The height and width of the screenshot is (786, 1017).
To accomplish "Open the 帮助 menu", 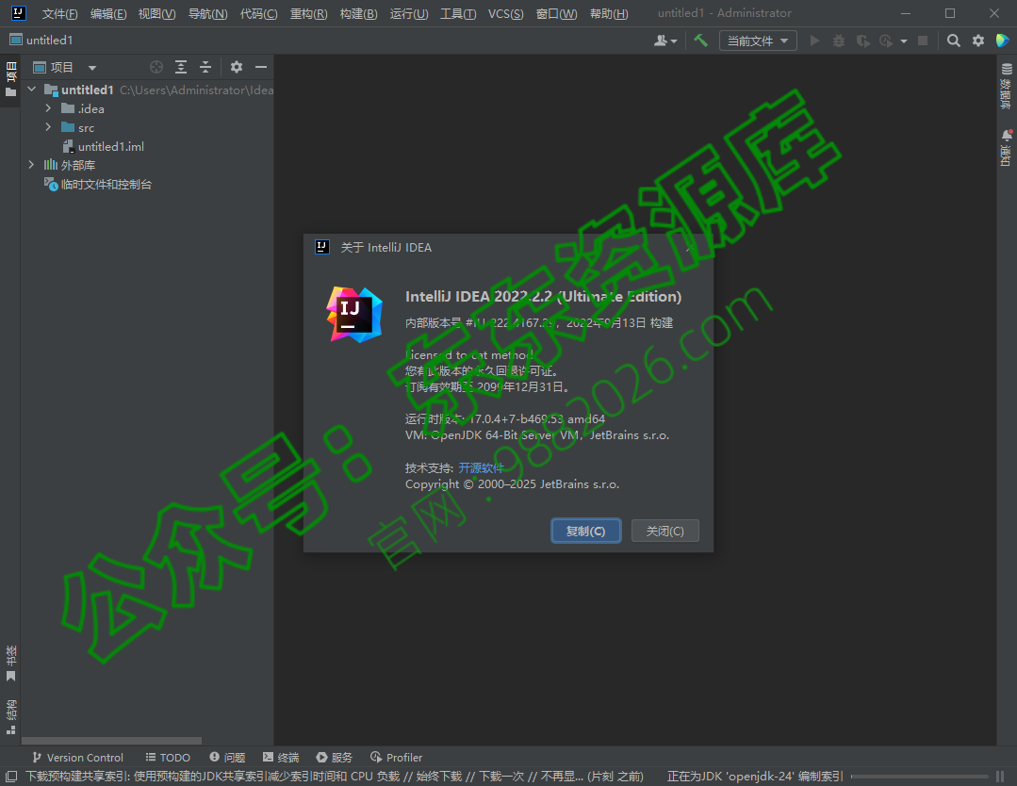I will click(x=610, y=13).
